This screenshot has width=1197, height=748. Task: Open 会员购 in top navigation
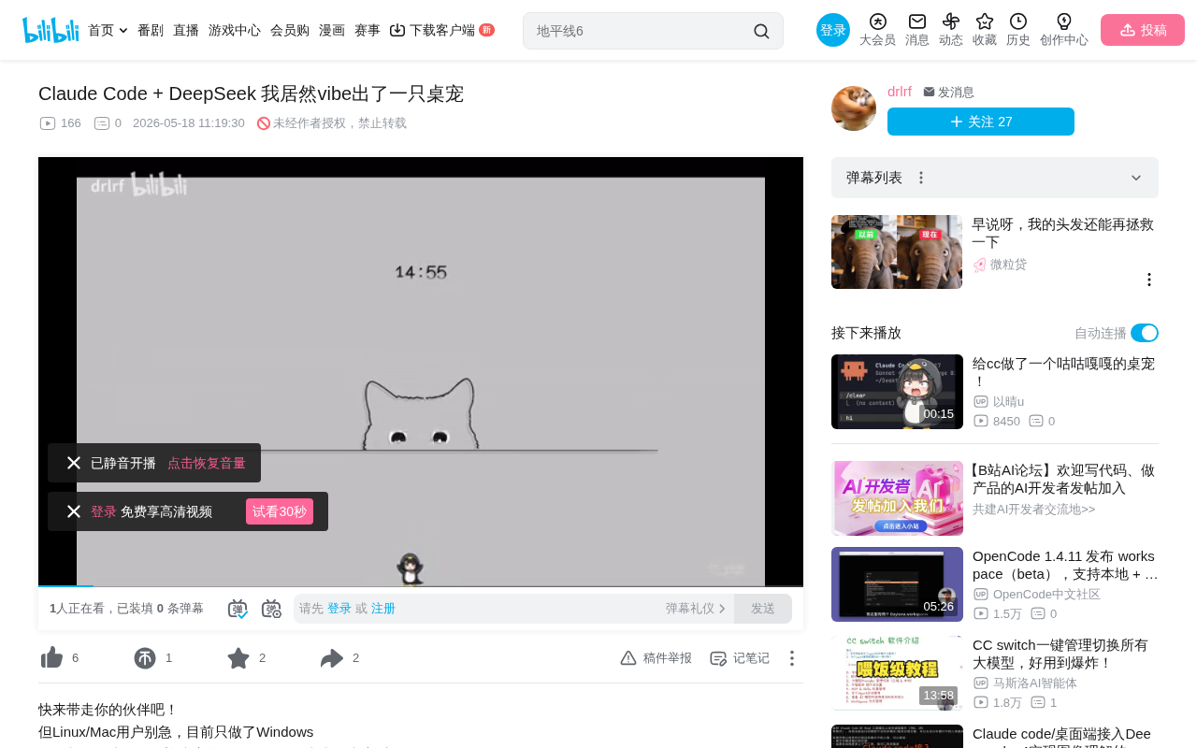pyautogui.click(x=290, y=30)
